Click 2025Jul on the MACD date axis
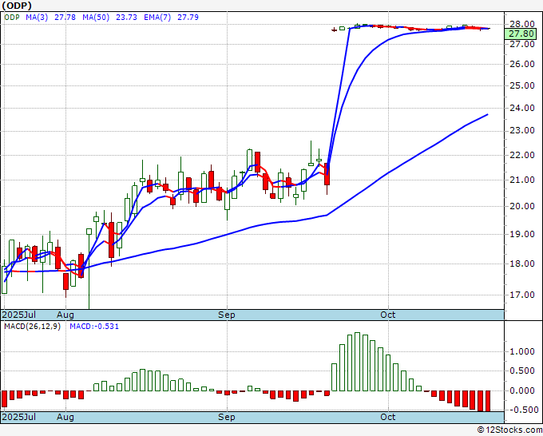 [19, 417]
